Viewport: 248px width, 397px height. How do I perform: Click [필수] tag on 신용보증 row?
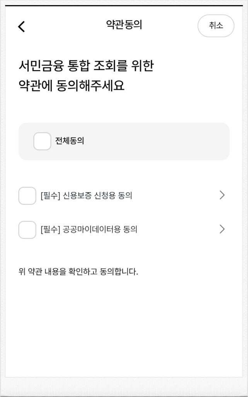[49, 196]
